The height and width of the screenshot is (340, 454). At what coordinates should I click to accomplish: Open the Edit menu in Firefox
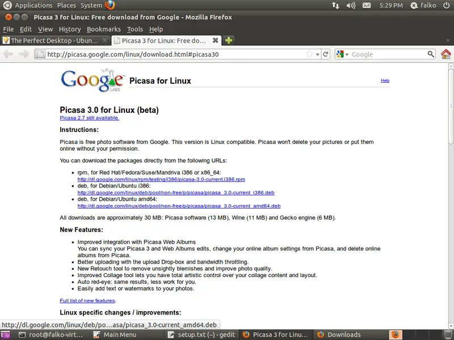[x=26, y=29]
